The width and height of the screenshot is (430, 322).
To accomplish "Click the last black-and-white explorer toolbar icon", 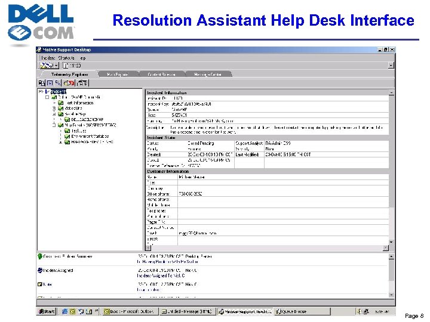I will 82,83.
